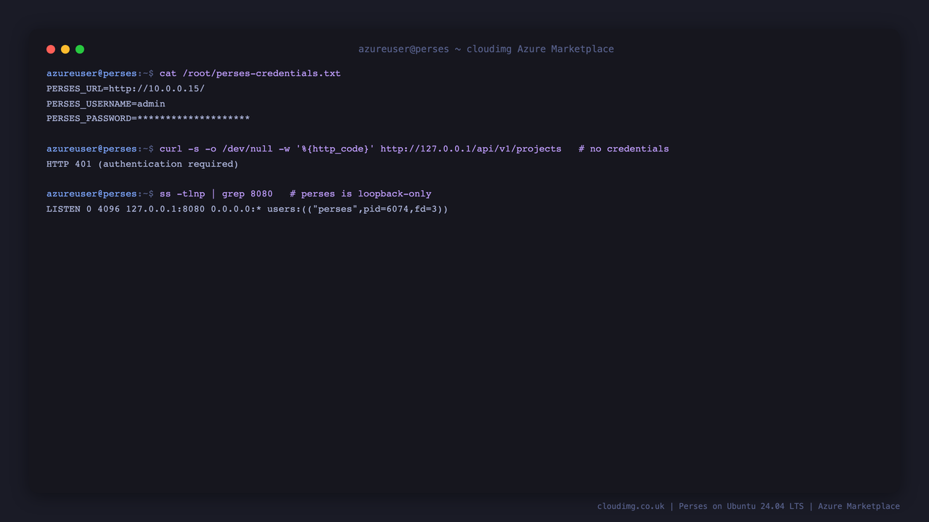Click the PERSES_URL=http://10.0.0.15/ line

(x=126, y=88)
